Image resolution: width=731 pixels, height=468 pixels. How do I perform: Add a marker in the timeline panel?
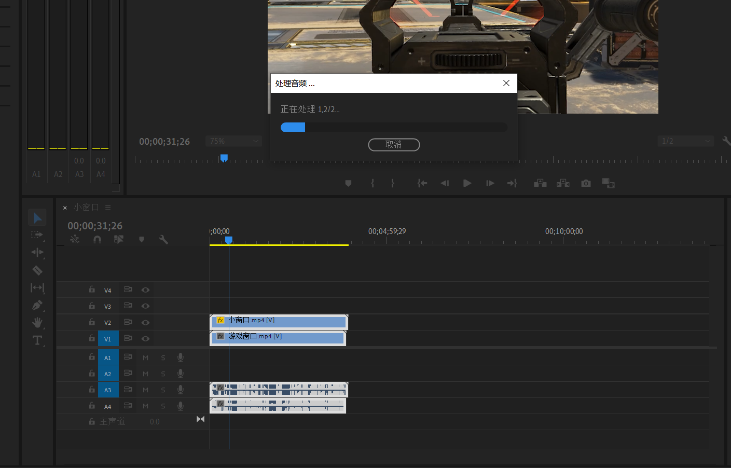142,239
